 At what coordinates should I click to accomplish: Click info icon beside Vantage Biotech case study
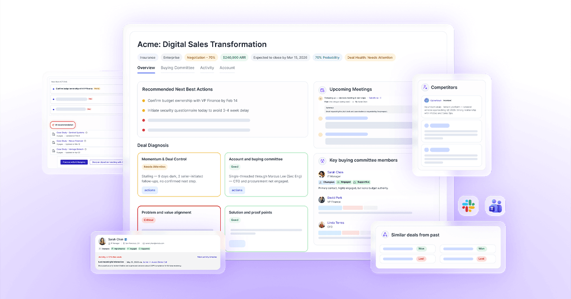[86, 149]
